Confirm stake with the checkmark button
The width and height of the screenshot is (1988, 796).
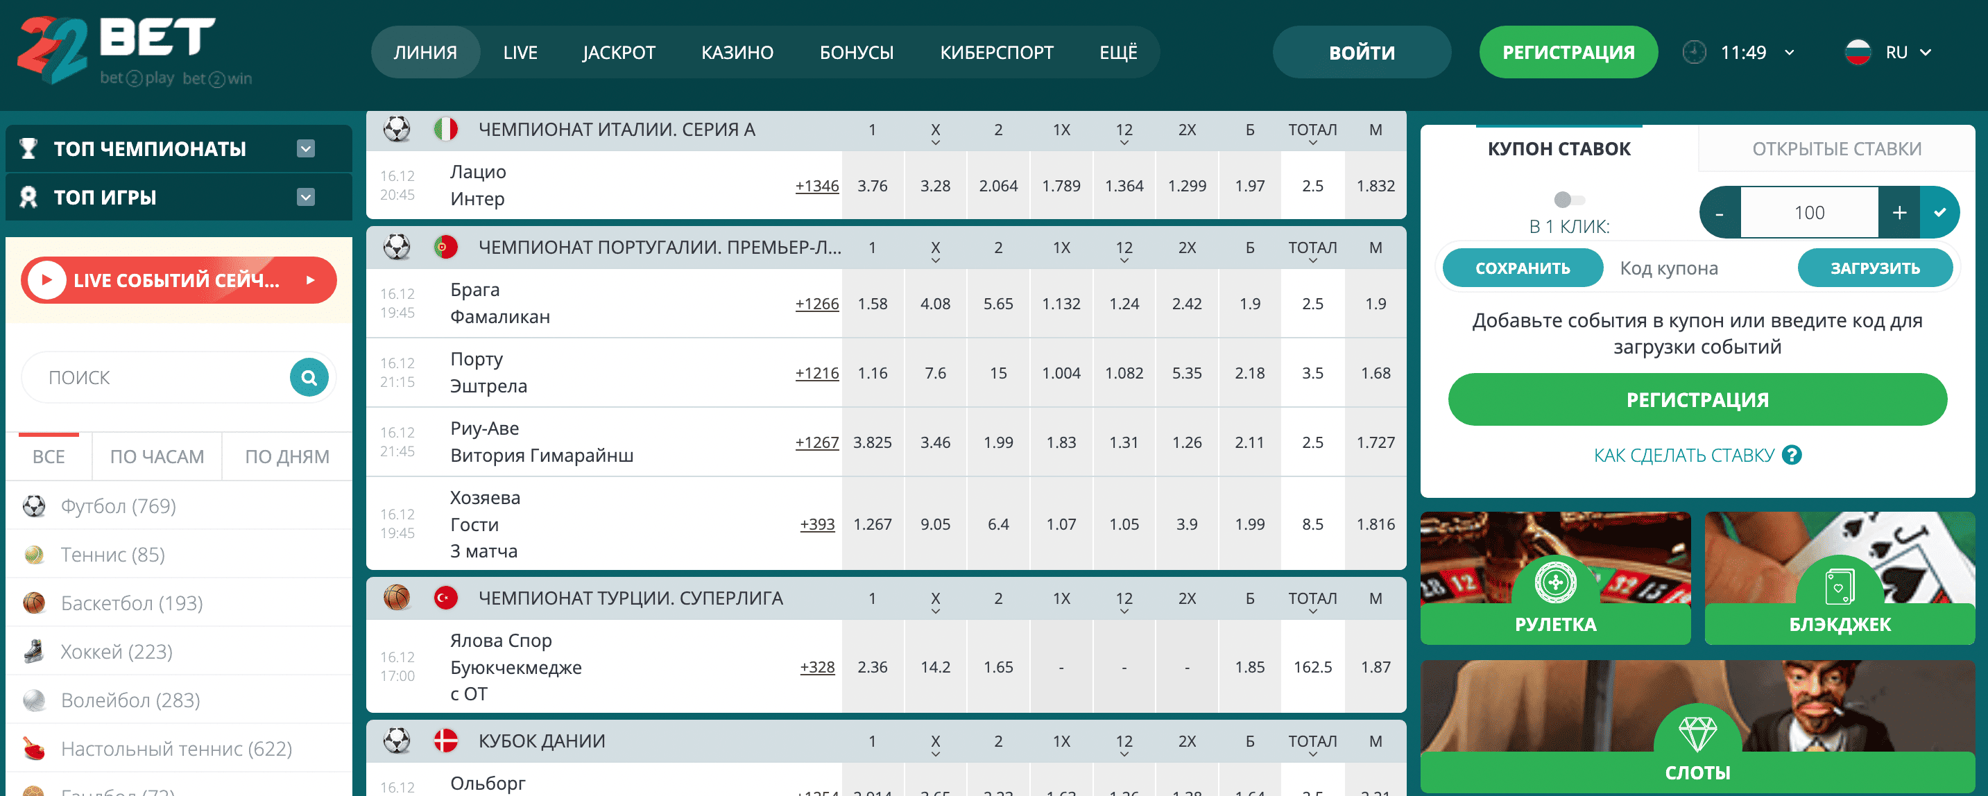(1940, 212)
